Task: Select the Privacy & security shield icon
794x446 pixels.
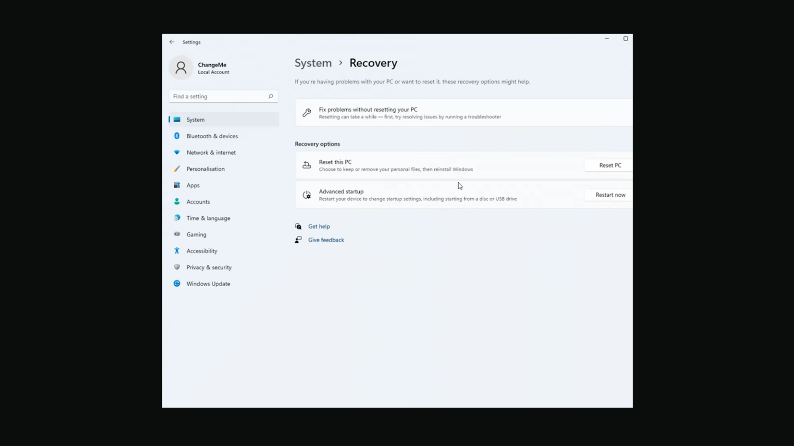Action: 177,267
